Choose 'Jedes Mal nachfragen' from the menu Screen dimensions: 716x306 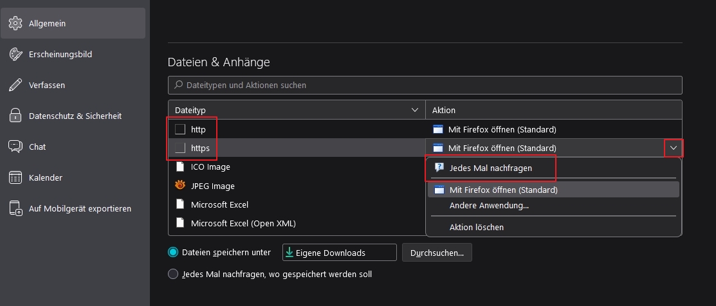coord(490,168)
